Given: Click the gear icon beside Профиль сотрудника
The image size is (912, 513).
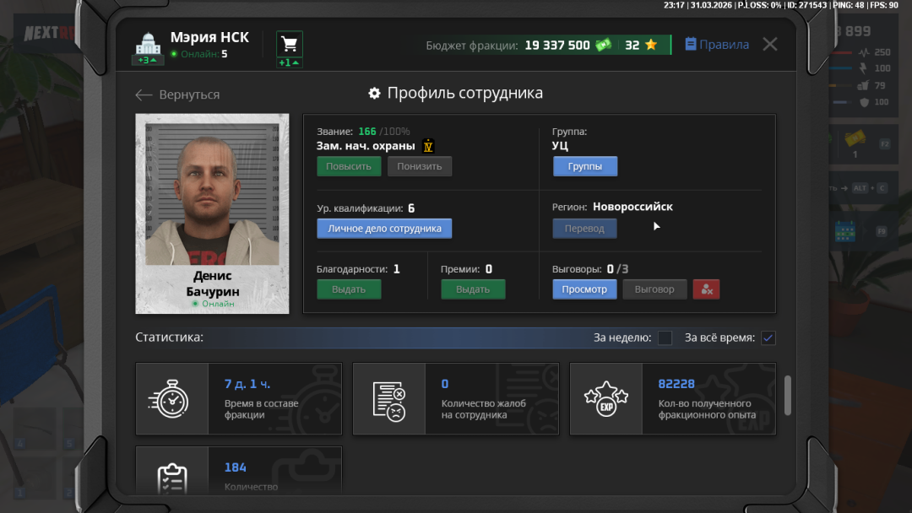Looking at the screenshot, I should point(374,94).
